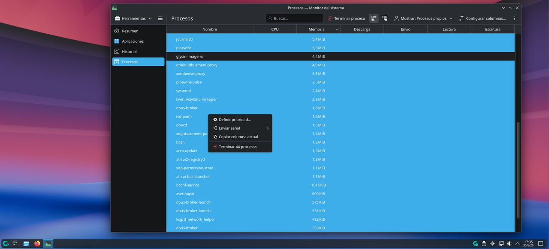Image resolution: width=549 pixels, height=249 pixels.
Task: Sort by the Escritura column
Action: (x=492, y=29)
